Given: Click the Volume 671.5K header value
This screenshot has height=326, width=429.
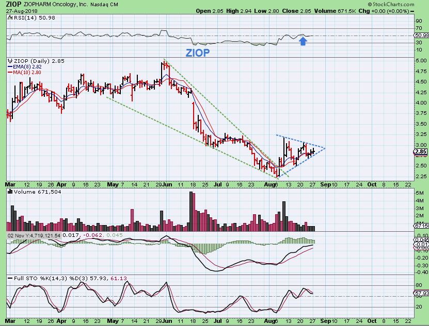Looking at the screenshot, I should point(335,11).
